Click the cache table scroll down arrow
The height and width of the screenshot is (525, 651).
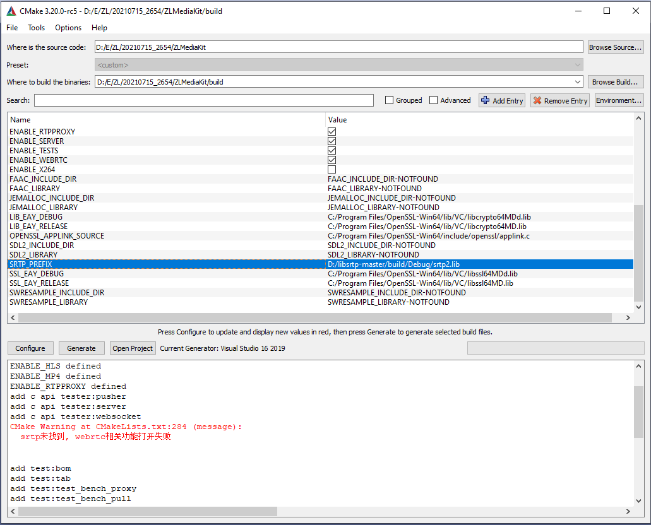(638, 307)
